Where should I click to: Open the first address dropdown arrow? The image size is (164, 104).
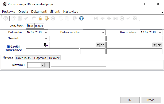pyautogui.click(x=97, y=45)
